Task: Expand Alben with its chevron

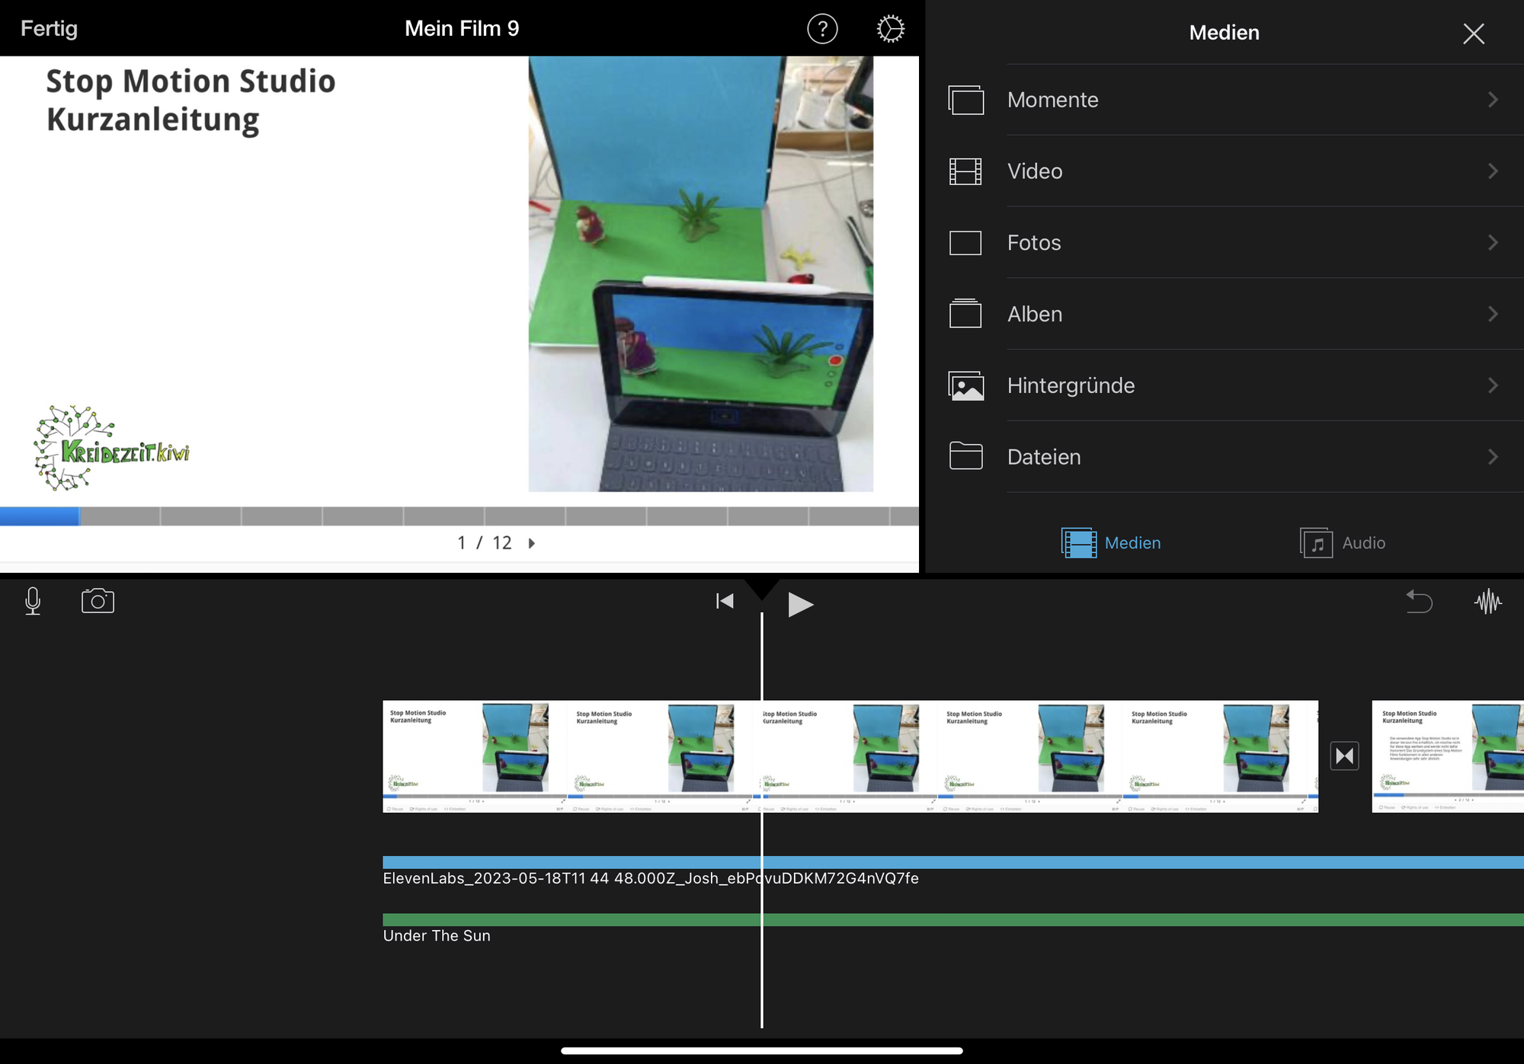Action: [1493, 314]
